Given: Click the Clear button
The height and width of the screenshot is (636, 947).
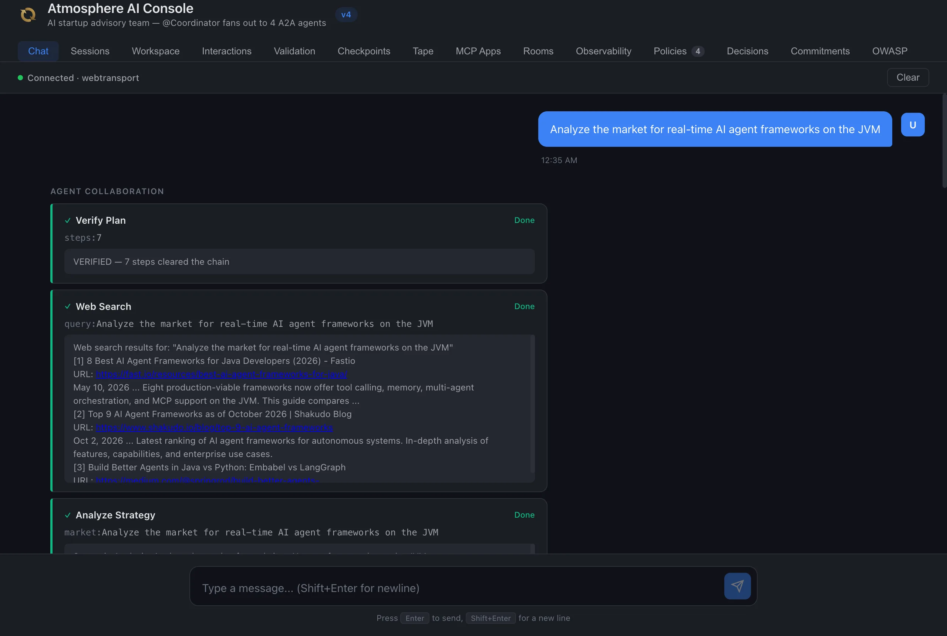Looking at the screenshot, I should click(908, 78).
